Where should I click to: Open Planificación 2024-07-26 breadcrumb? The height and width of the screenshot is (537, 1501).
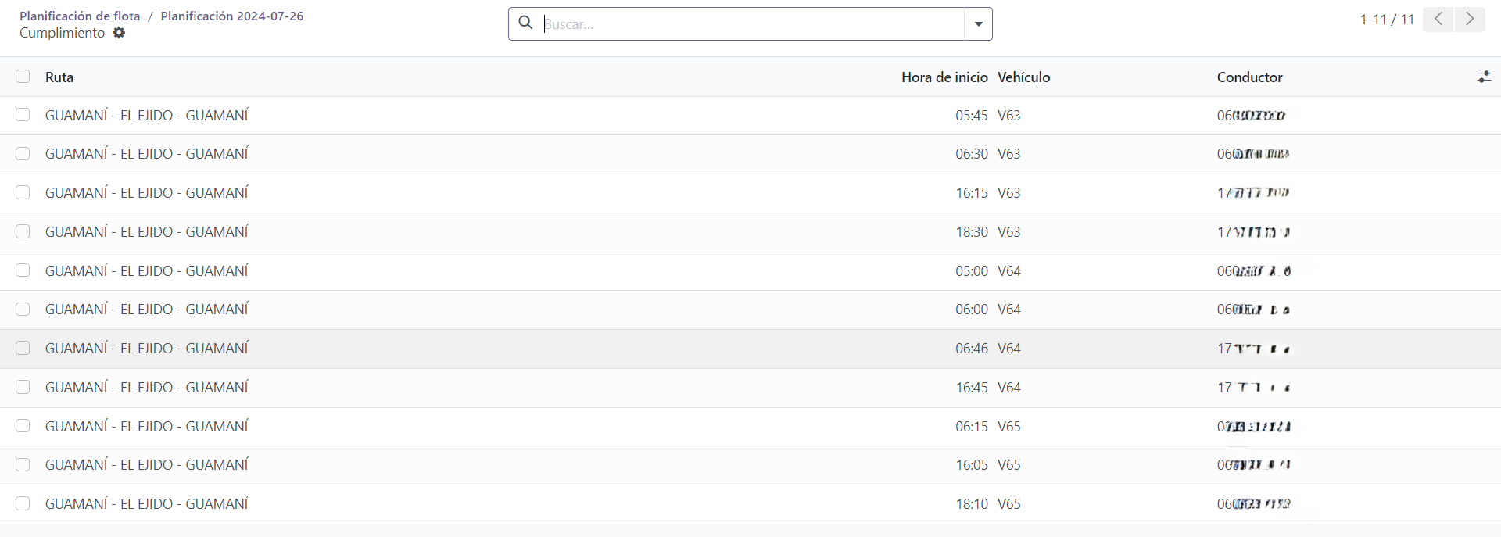point(232,16)
